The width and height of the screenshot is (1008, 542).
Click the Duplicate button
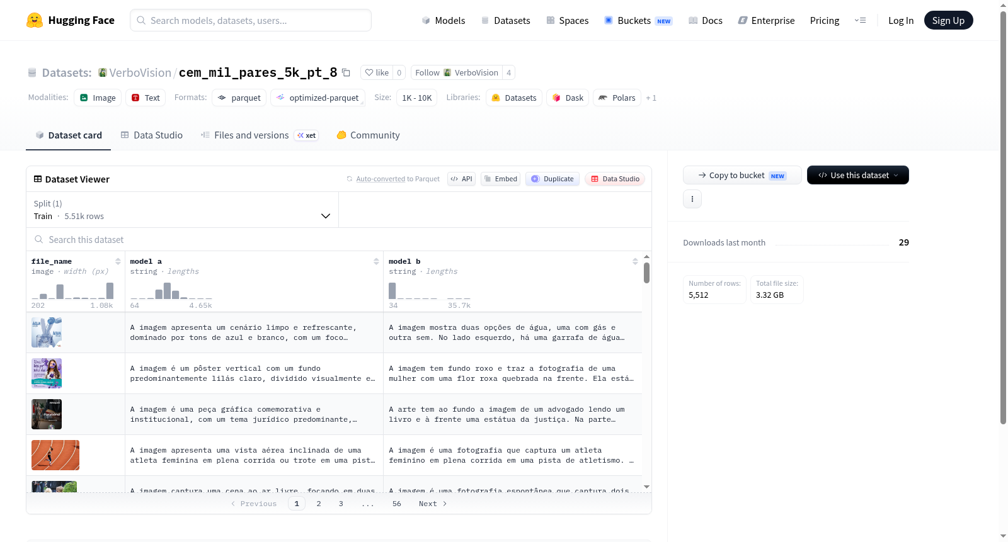point(552,179)
